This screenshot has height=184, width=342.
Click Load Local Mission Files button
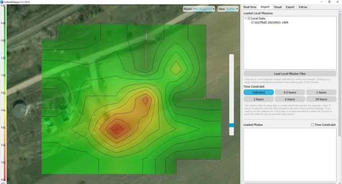point(289,74)
